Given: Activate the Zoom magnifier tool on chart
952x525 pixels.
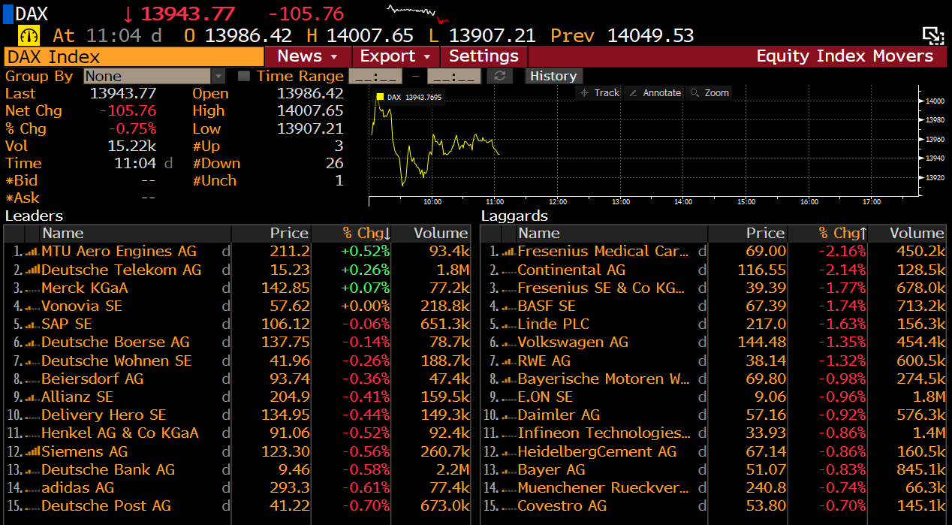Looking at the screenshot, I should click(709, 93).
